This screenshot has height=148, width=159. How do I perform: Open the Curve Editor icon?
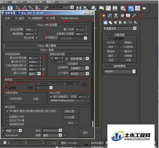pyautogui.click(x=108, y=8)
